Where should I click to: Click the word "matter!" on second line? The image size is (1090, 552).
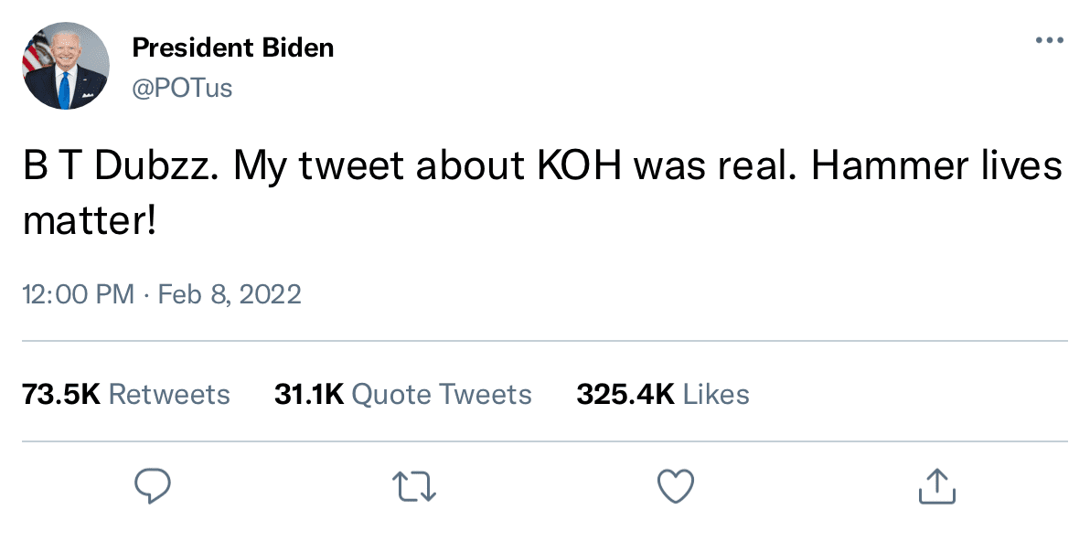tap(90, 221)
